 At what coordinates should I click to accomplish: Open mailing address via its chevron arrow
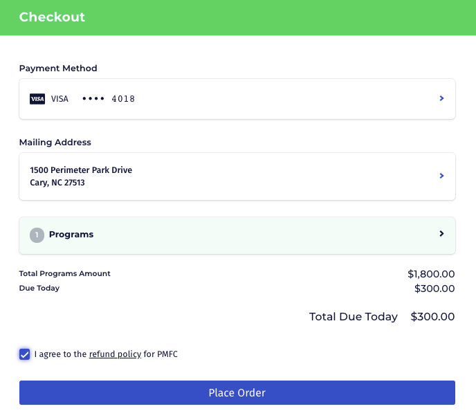tap(441, 176)
